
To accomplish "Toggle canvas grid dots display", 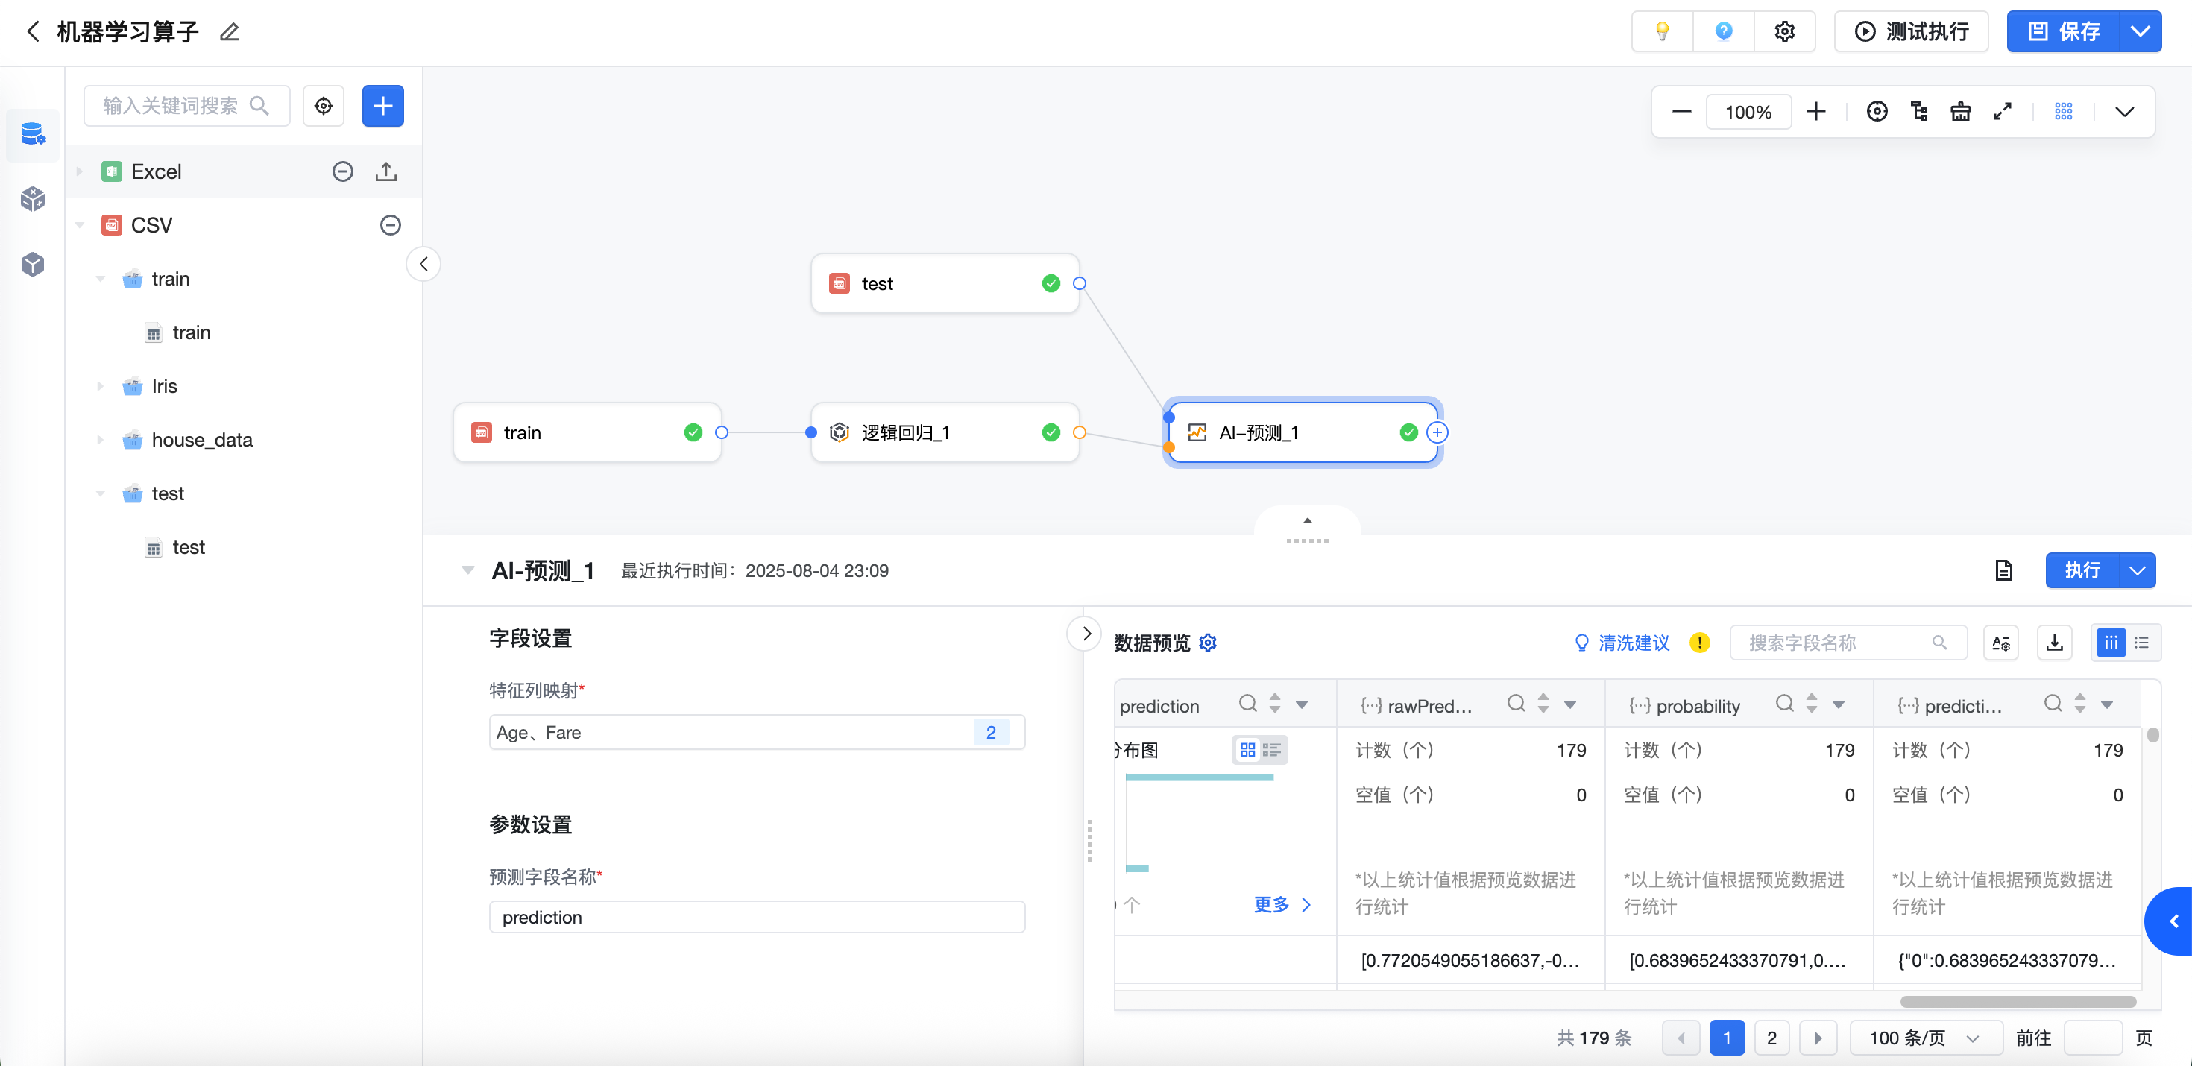I will coord(2064,112).
